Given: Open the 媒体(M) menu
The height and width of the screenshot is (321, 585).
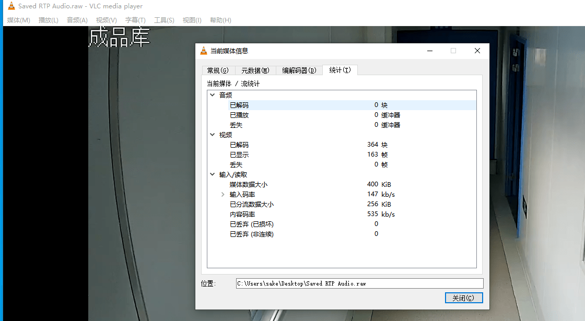Looking at the screenshot, I should (x=19, y=20).
